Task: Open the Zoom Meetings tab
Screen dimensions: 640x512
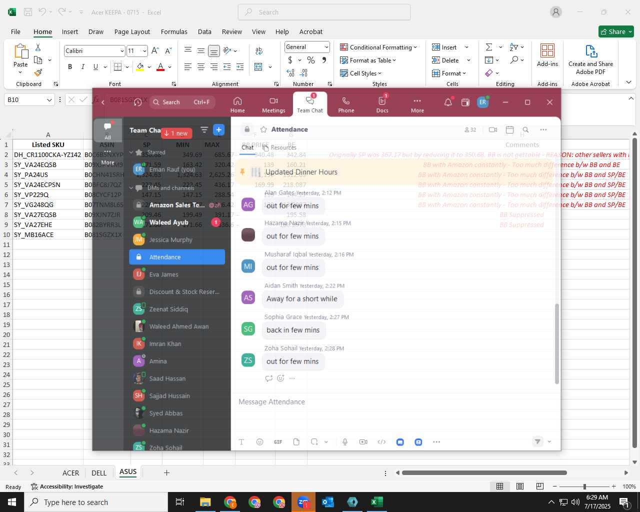Action: coord(273,104)
